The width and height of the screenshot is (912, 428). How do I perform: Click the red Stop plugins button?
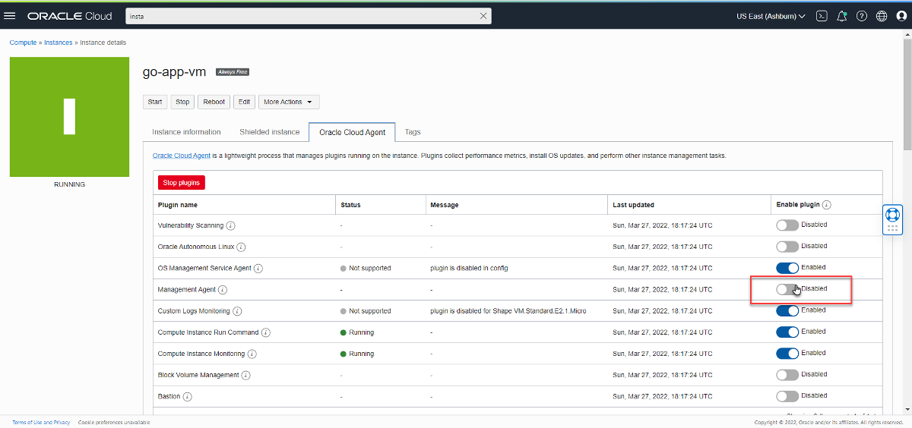coord(182,183)
